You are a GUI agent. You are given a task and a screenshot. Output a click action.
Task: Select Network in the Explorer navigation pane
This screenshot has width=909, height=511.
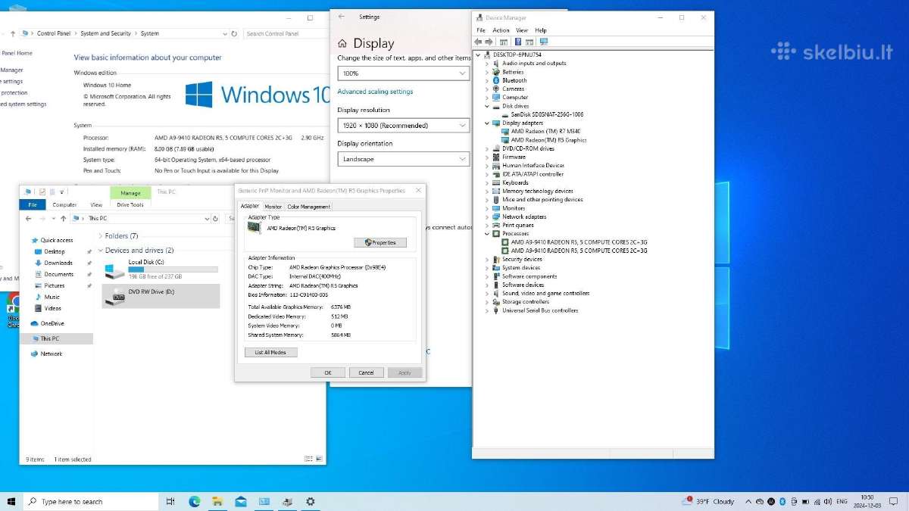point(52,354)
